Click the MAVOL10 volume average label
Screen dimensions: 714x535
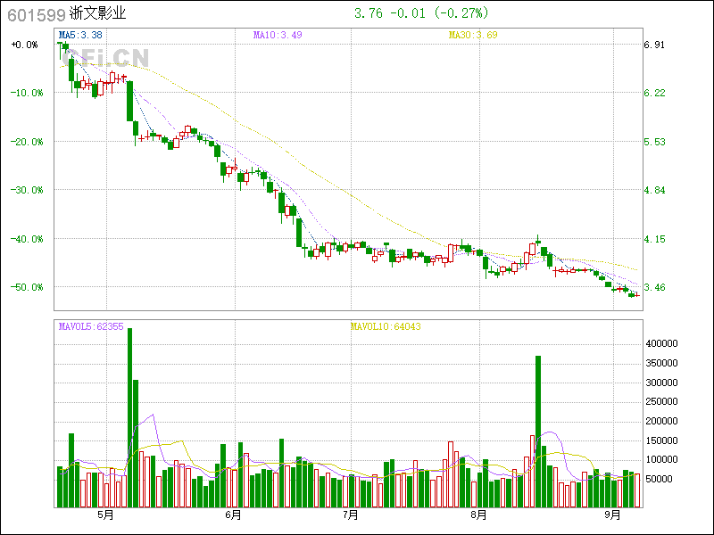(x=386, y=326)
